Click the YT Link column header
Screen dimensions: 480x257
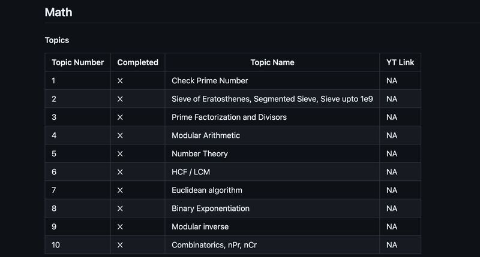[400, 62]
